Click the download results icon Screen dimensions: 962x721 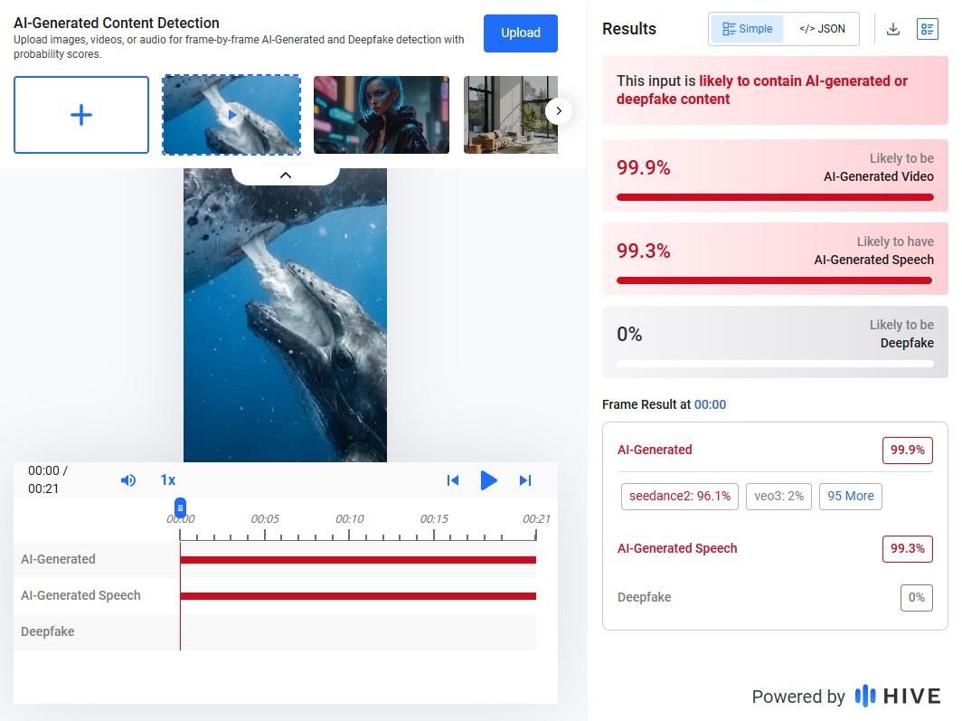(892, 29)
